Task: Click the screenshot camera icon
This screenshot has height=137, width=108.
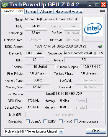Action: [102, 11]
